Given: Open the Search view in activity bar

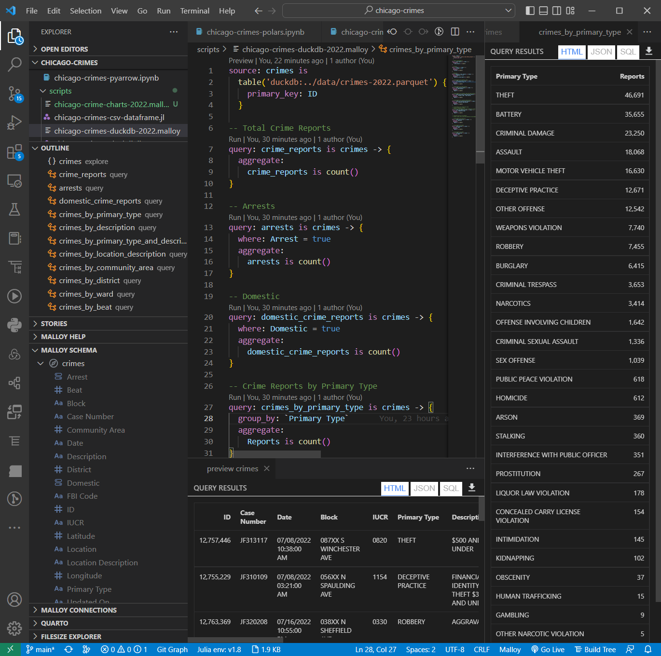Looking at the screenshot, I should click(14, 64).
